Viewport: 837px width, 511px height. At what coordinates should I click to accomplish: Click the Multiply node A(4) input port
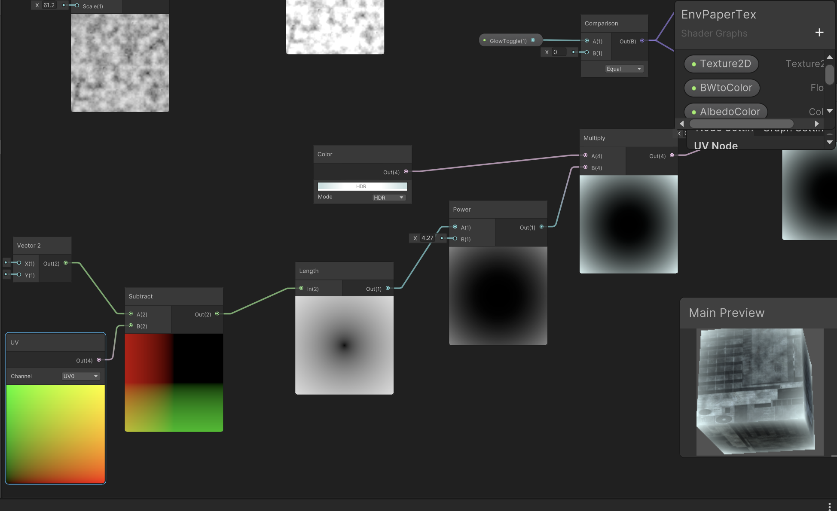point(586,155)
